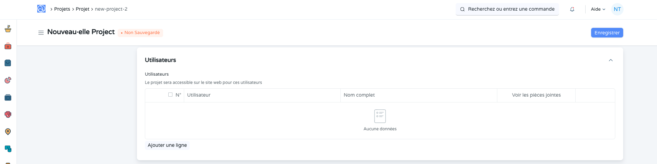Viewport: 657px width, 164px height.
Task: Navigate to the Projet breadcrumb
Action: click(82, 9)
